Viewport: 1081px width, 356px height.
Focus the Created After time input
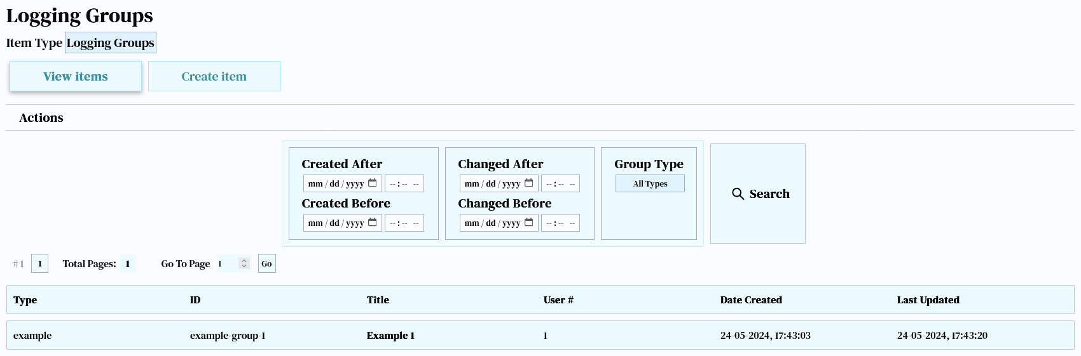(404, 183)
